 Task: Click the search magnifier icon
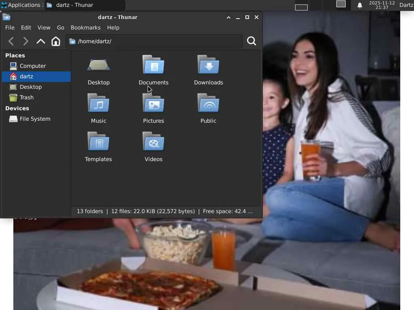coord(251,41)
